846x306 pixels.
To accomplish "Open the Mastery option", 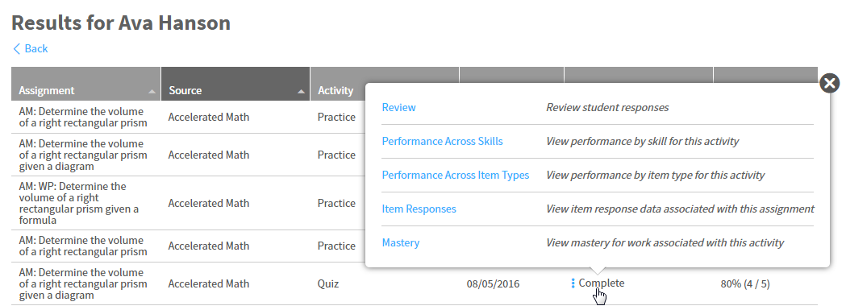I will click(x=400, y=243).
